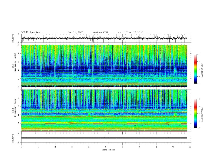Click the 'log(PSD)(V²/Hz)' label beside the ch.2 colorbar

202,115
